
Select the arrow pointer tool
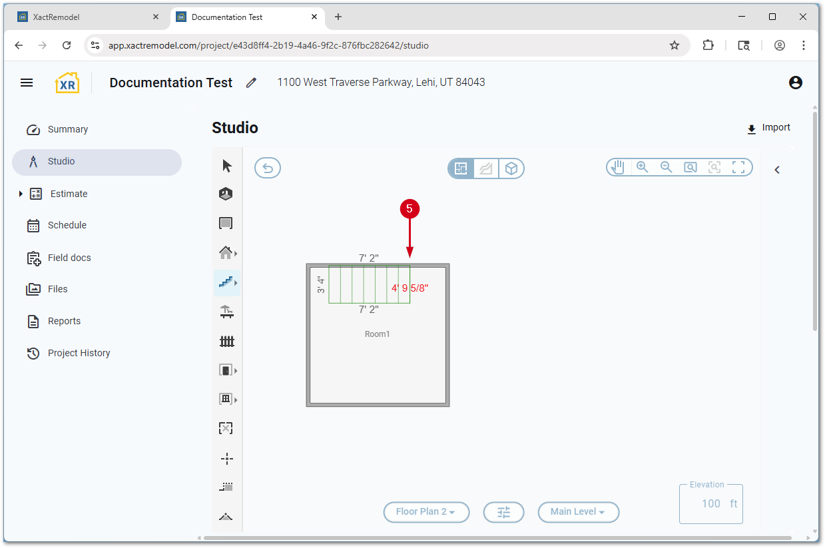pyautogui.click(x=227, y=166)
